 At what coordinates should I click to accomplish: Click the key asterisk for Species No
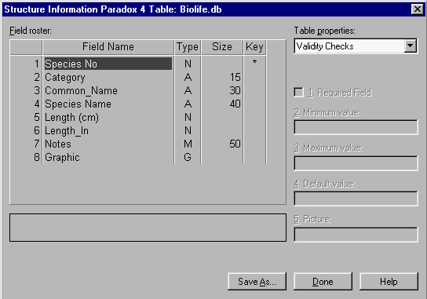click(254, 62)
